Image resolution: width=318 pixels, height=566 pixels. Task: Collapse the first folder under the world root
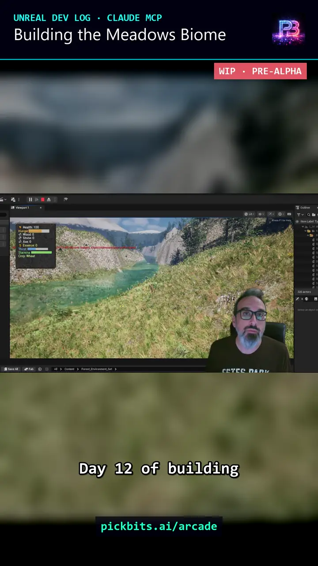[305, 231]
